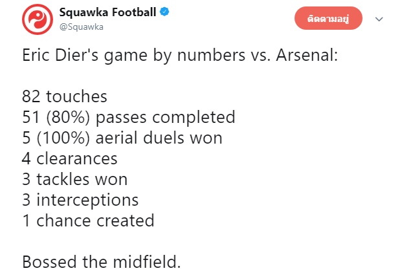The image size is (402, 273).
Task: Click the '51 (80%) passes completed' line
Action: tap(128, 118)
